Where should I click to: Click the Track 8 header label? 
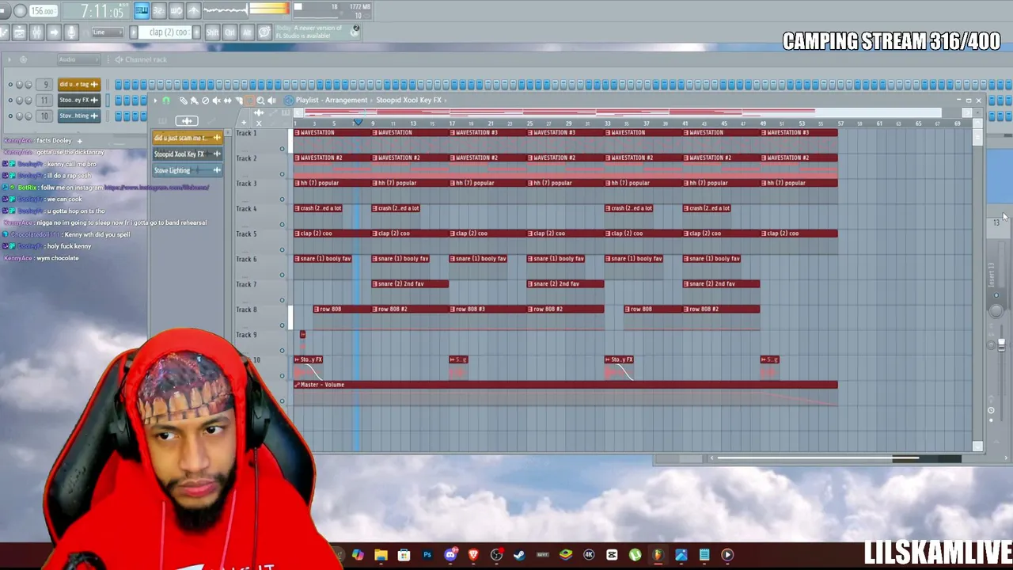point(246,310)
